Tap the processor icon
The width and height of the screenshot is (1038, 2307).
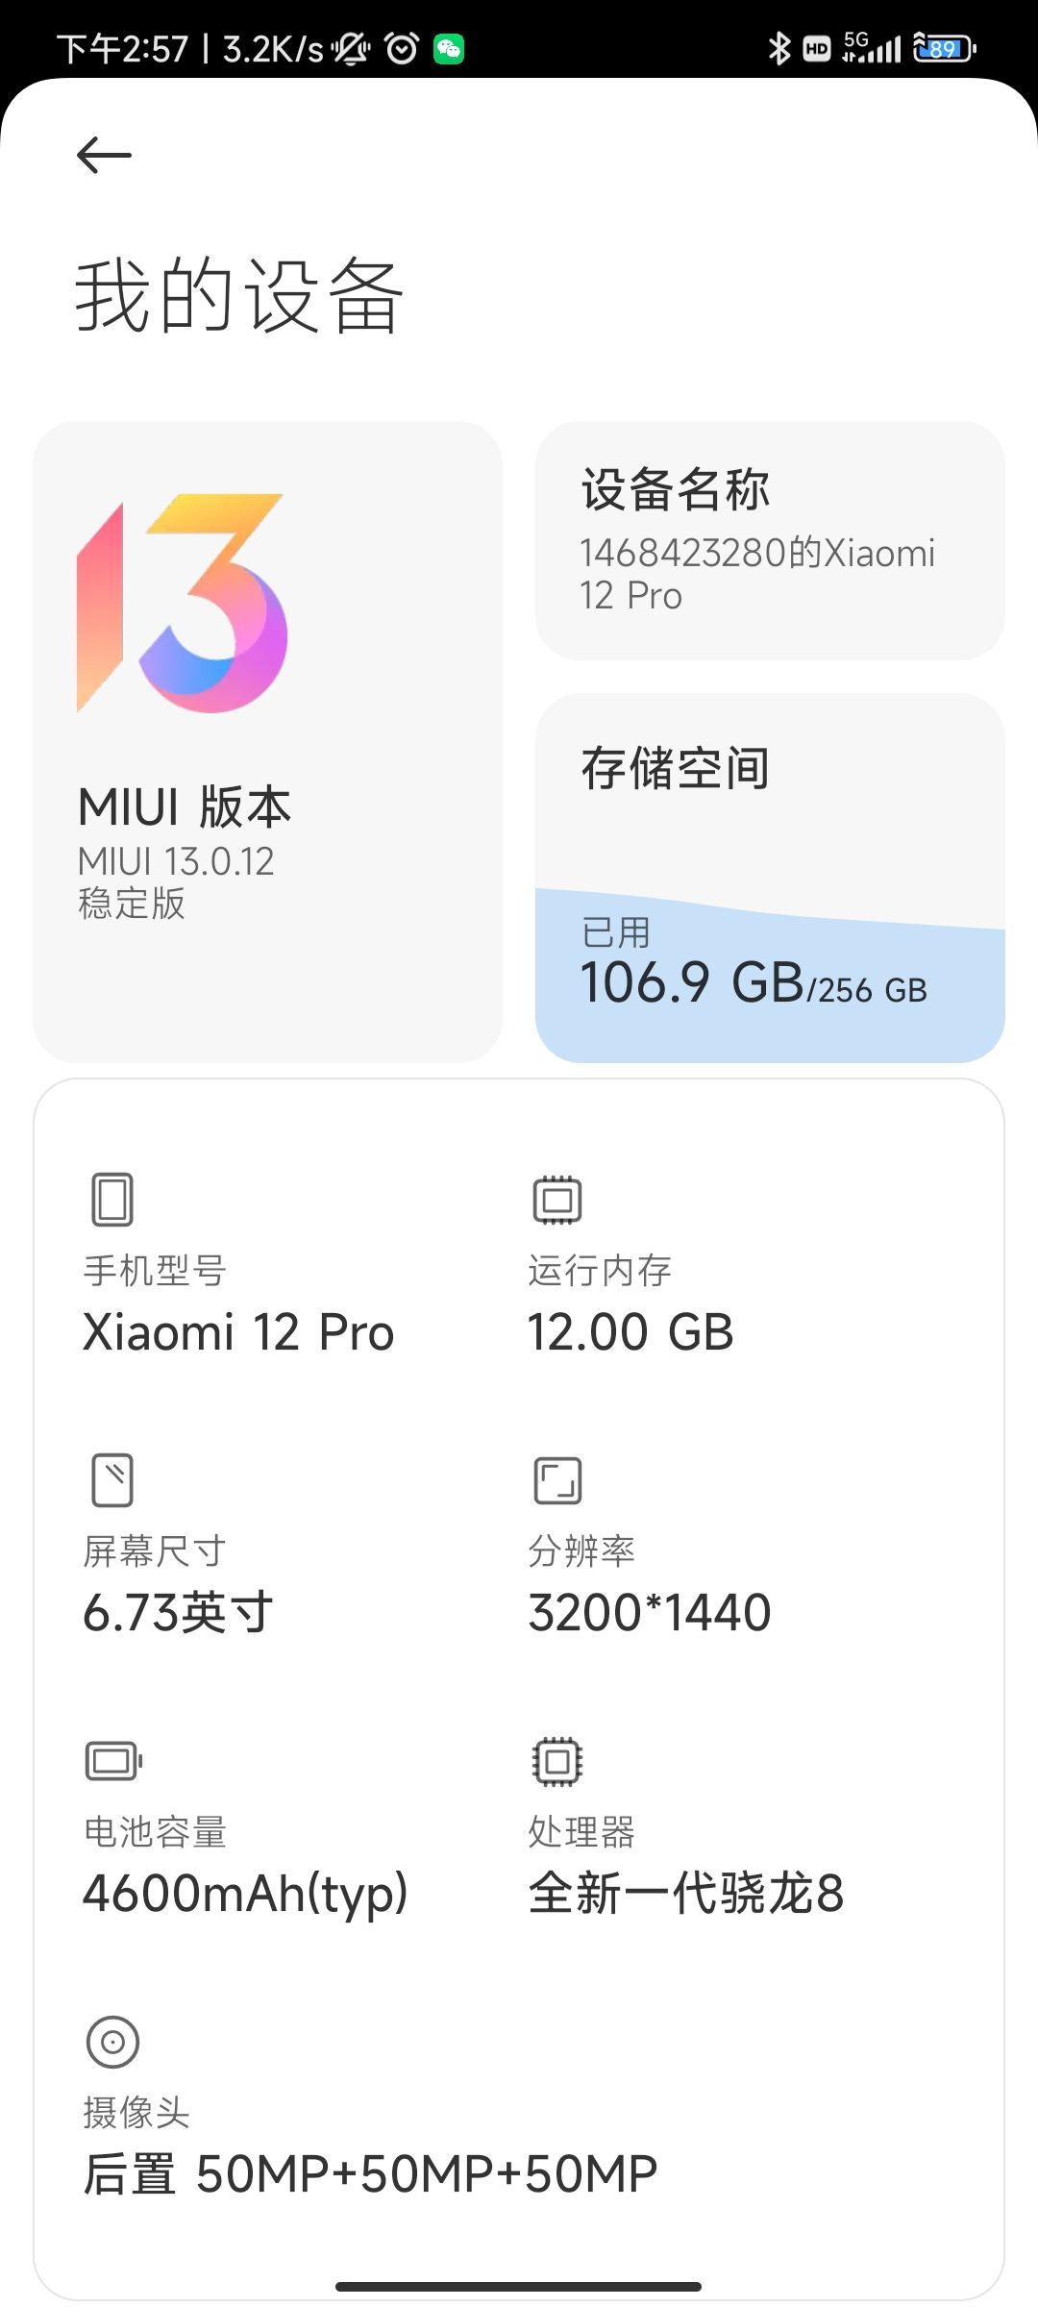coord(557,1760)
